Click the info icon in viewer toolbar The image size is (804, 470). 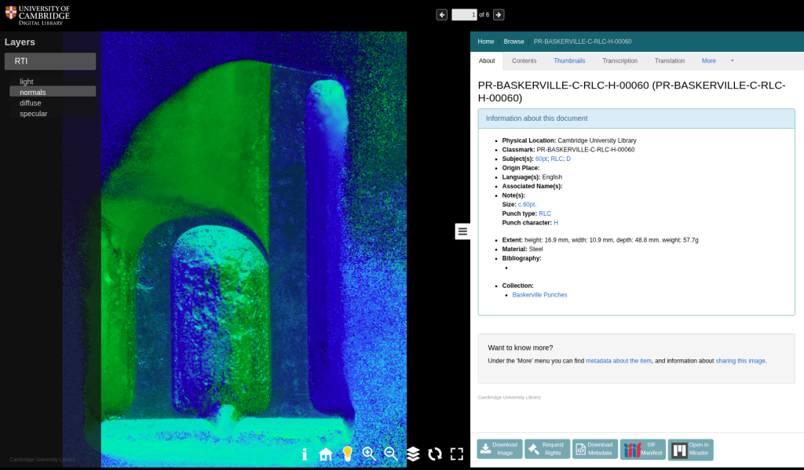coord(305,454)
